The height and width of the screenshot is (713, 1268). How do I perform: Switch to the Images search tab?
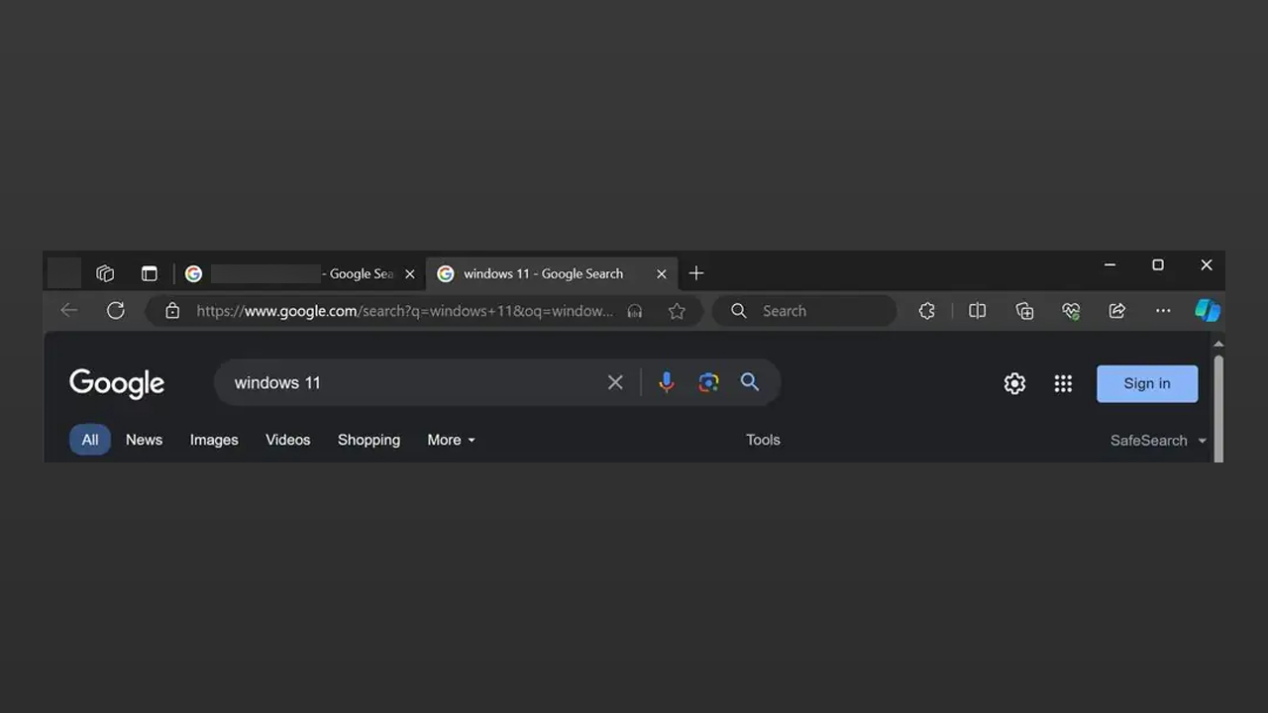[214, 440]
